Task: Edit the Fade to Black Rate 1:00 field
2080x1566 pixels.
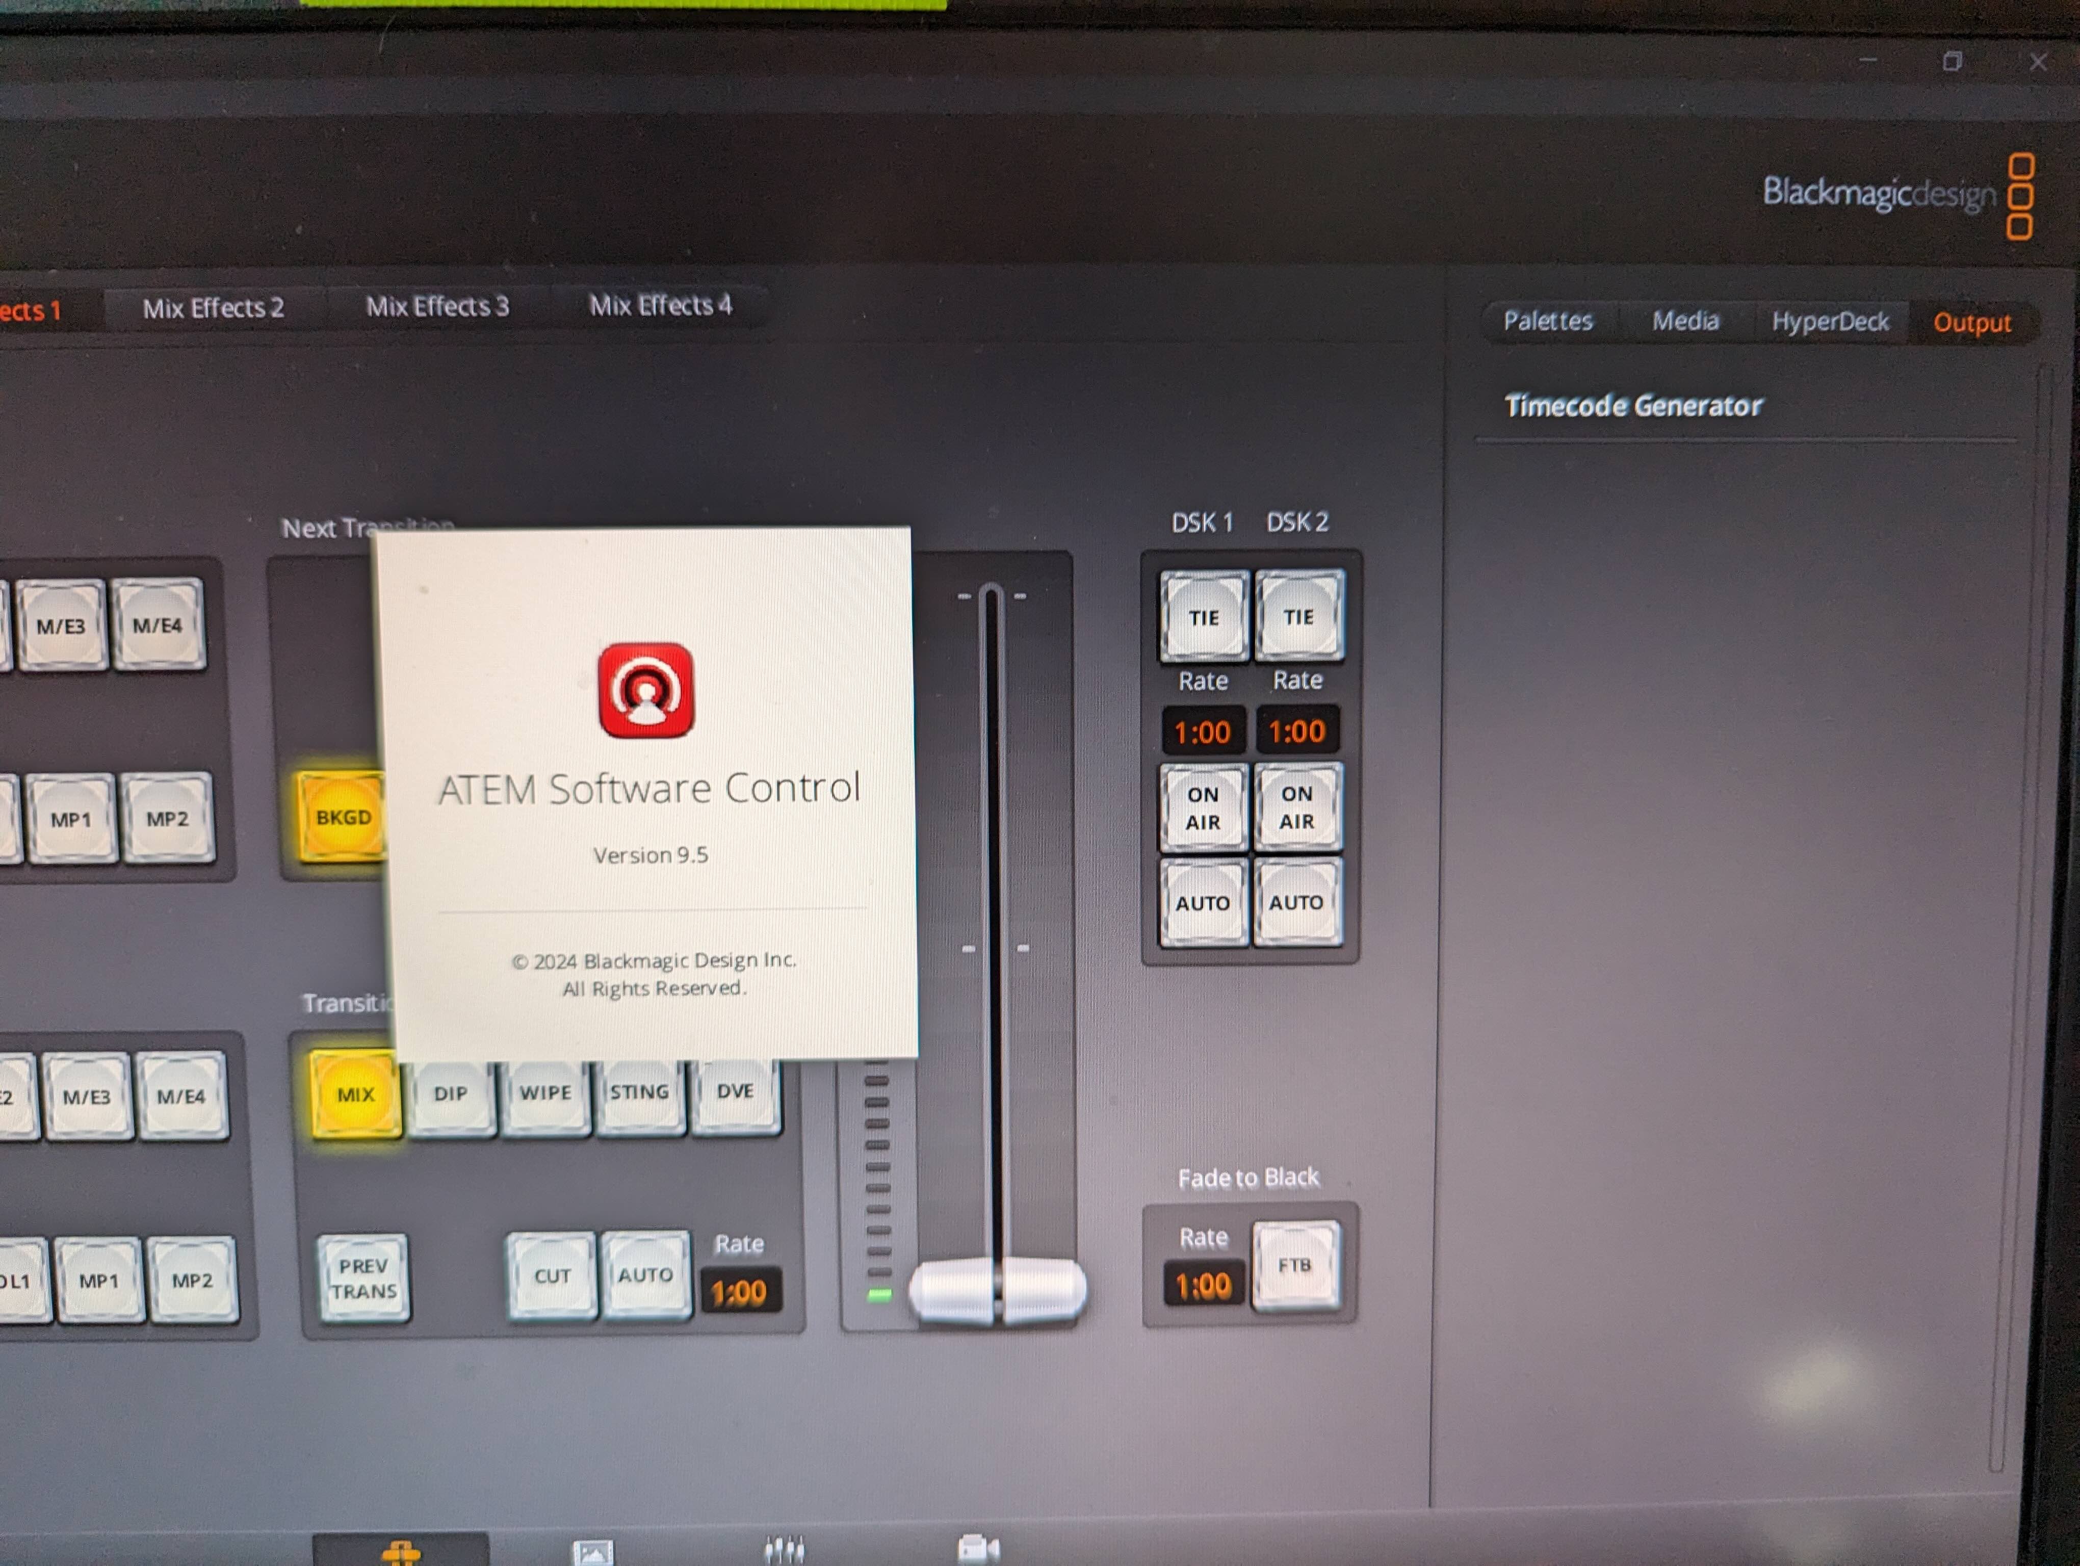Action: pyautogui.click(x=1203, y=1286)
